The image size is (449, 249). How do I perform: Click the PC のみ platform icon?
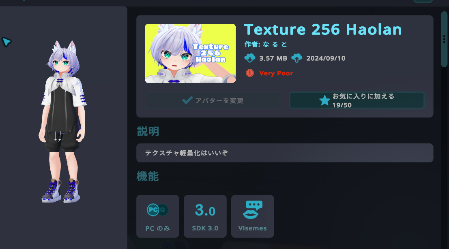click(x=157, y=210)
